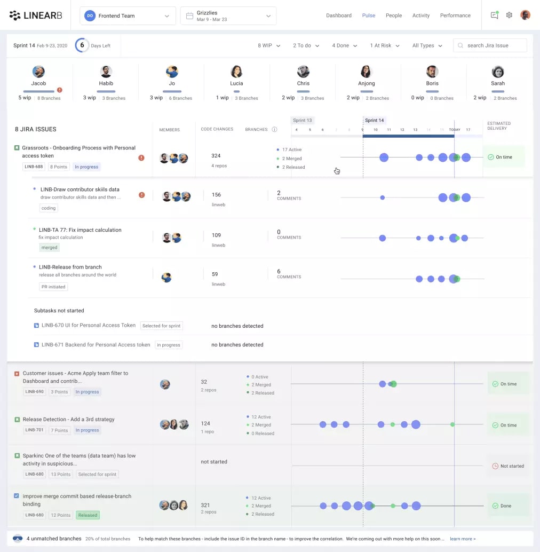Screen dimensions: 540x552
Task: Click the 6 Days Left progress ring
Action: pyautogui.click(x=82, y=45)
